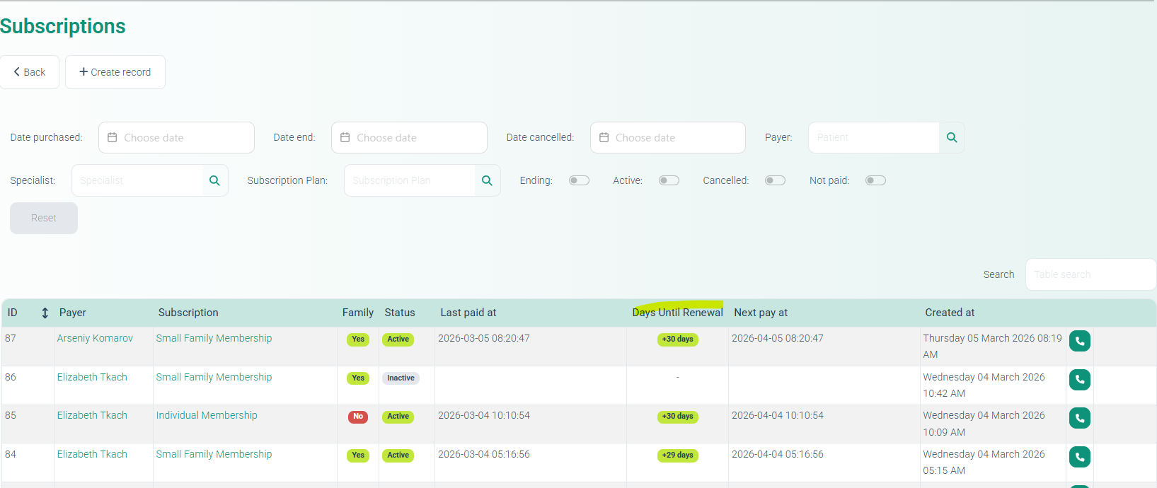Screen dimensions: 1157x488
Task: Toggle the Ending filter switch
Action: point(579,180)
